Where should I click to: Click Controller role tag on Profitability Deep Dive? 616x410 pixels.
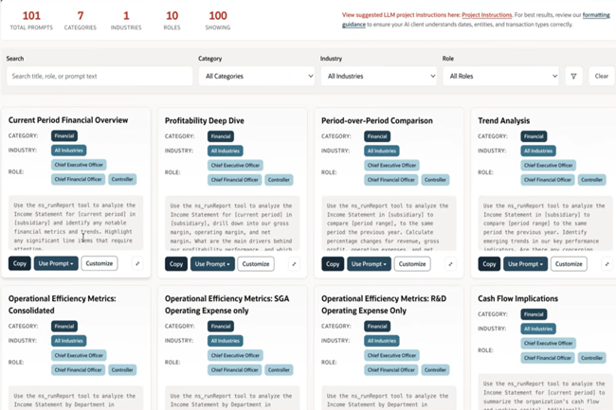(x=279, y=179)
